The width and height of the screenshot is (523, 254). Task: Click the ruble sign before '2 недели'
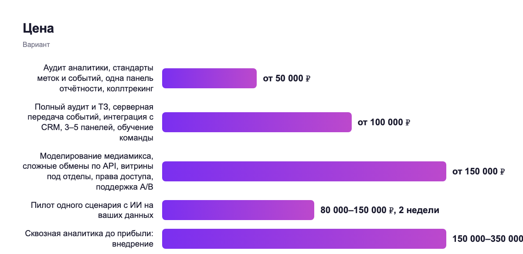[391, 211]
